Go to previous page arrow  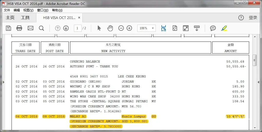click(58, 28)
